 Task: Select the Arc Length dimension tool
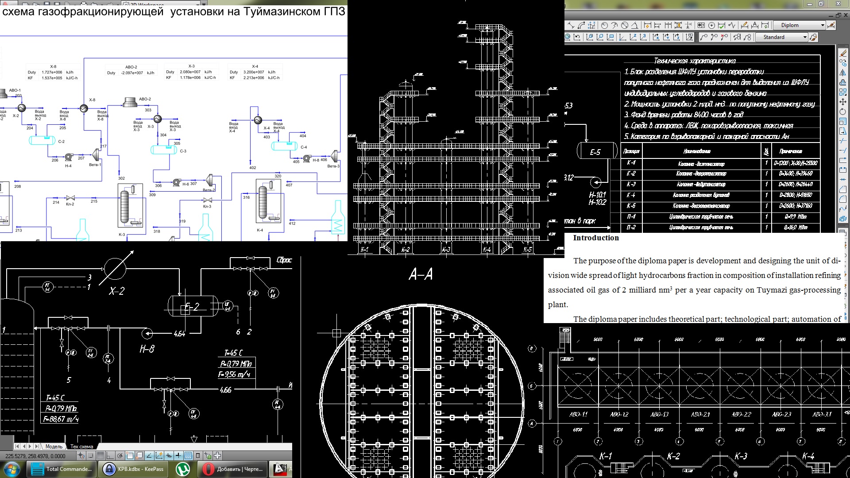[x=581, y=25]
